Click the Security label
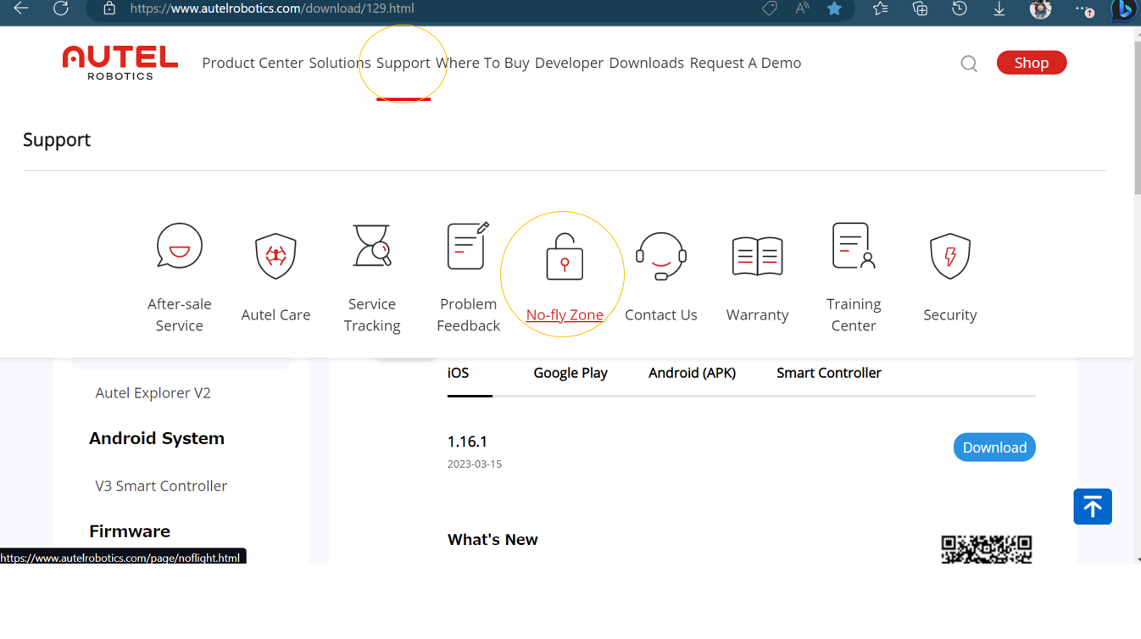The width and height of the screenshot is (1141, 639). 950,314
